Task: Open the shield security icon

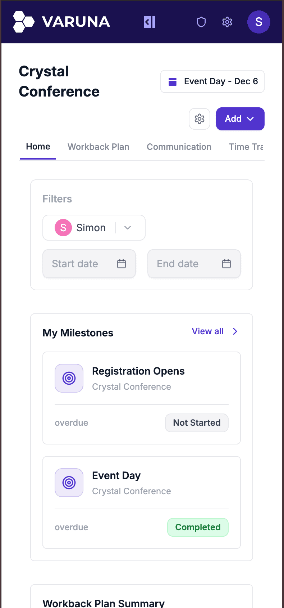Action: click(x=201, y=22)
